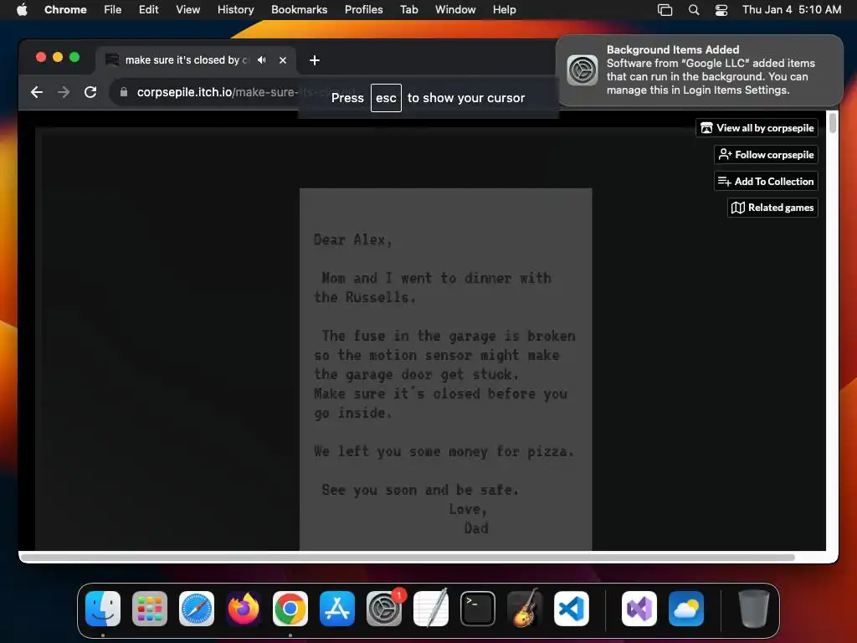Screen dimensions: 857x643
Task: Open the Profiles menu
Action: [x=363, y=10]
